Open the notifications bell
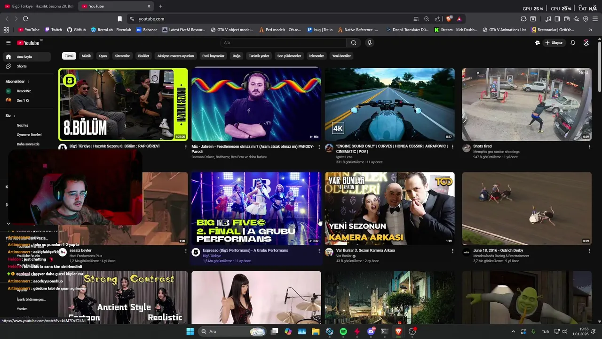The image size is (602, 339). click(x=573, y=43)
